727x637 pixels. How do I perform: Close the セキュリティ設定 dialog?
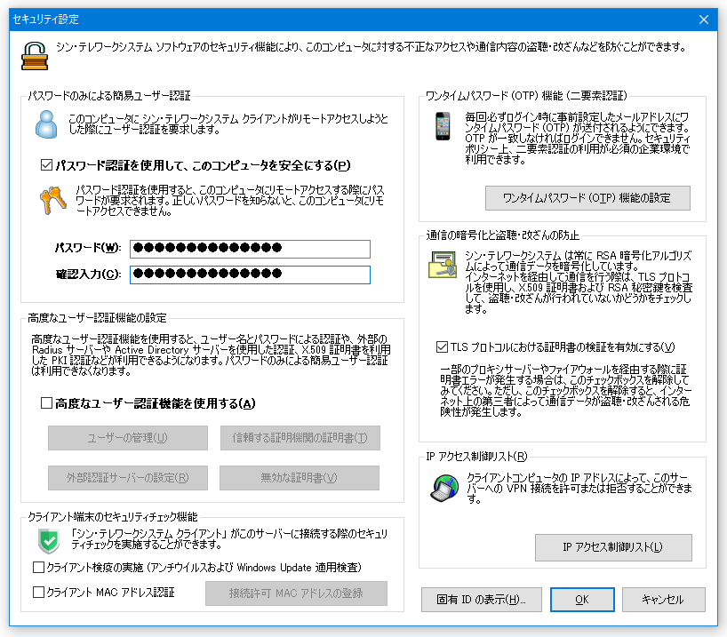tap(703, 20)
